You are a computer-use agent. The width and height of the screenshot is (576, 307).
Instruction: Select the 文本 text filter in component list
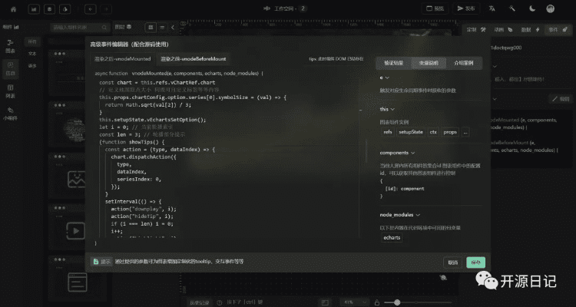[32, 54]
